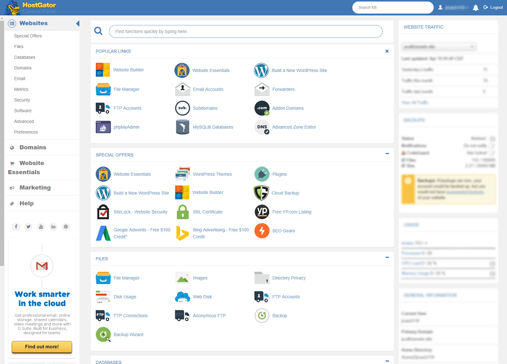Image resolution: width=507 pixels, height=364 pixels.
Task: Visit the Facebook social icon
Action: pos(16,227)
